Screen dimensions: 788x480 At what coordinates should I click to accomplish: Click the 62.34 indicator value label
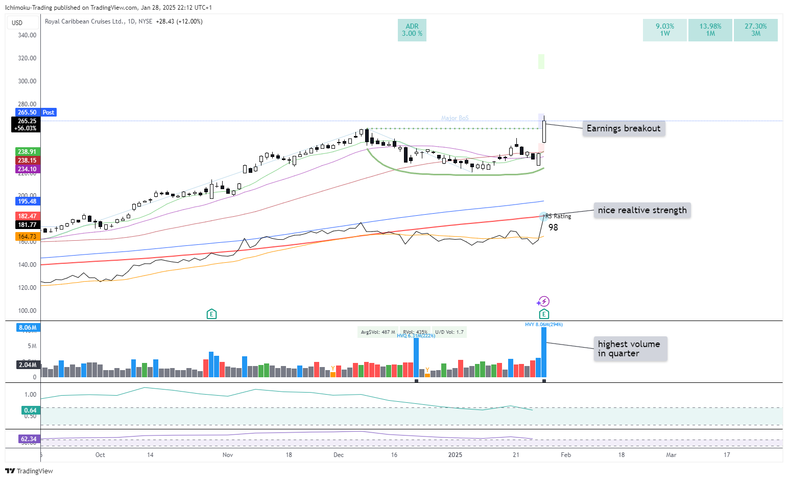(x=29, y=439)
